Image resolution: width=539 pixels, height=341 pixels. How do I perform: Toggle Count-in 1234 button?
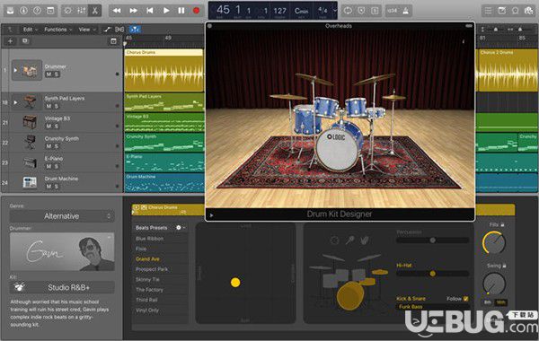click(393, 11)
